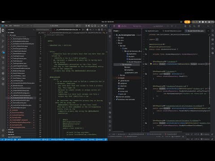
Task: Select StudentRepository in IntelliJ project tree
Action: click(134, 62)
